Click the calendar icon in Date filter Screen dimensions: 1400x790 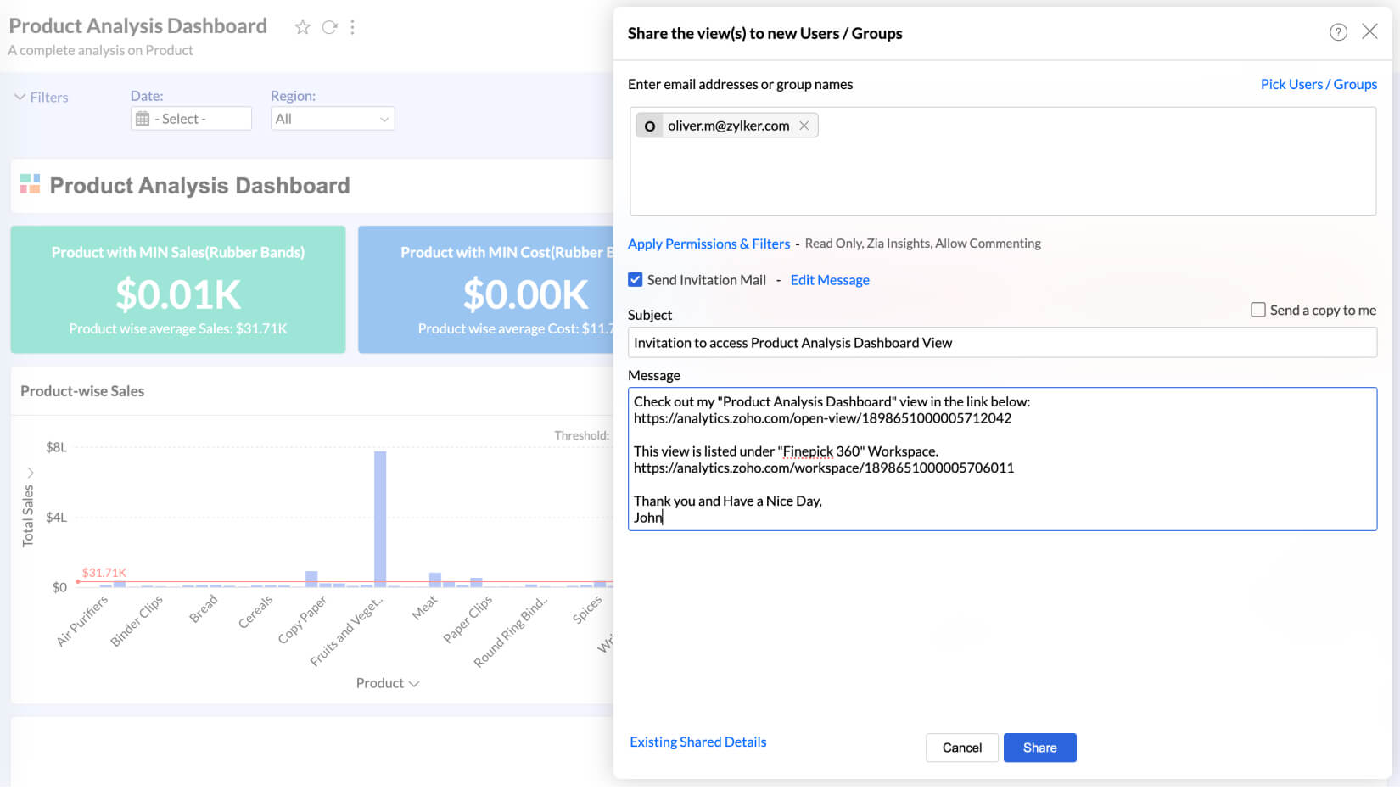click(143, 119)
